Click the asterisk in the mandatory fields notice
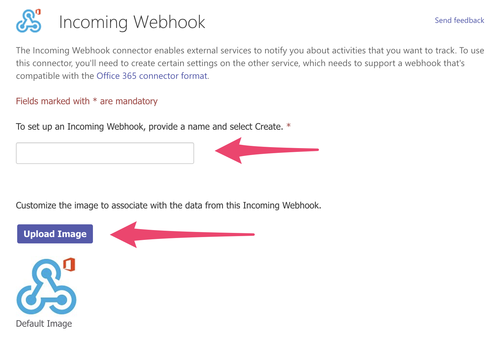 [95, 101]
